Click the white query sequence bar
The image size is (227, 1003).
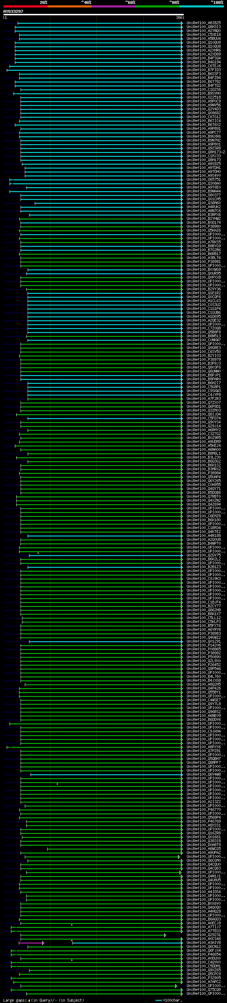(94, 14)
